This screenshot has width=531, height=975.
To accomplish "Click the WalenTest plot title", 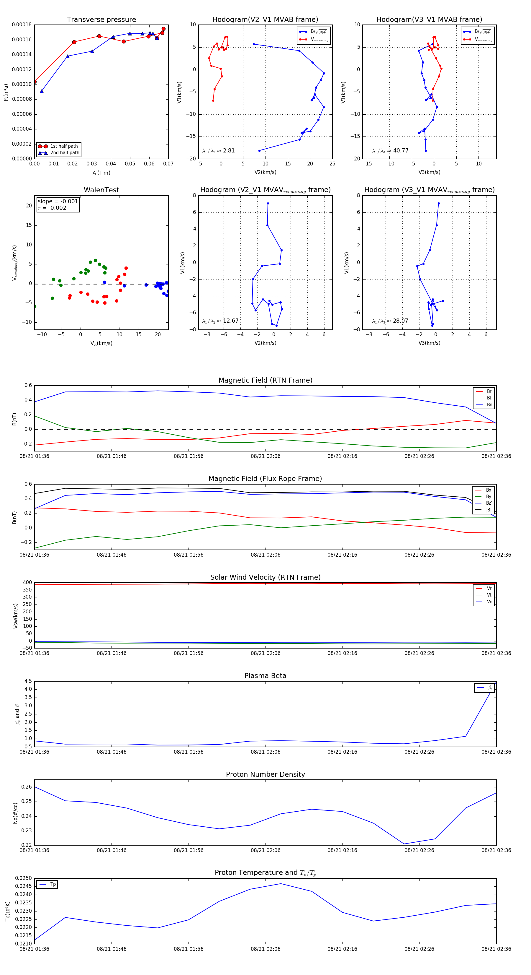I will (101, 190).
